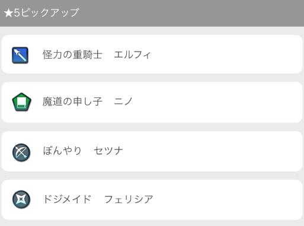Screen dimensions: 304x226
Task: Open the ドジメイド title text
Action: pyautogui.click(x=67, y=199)
